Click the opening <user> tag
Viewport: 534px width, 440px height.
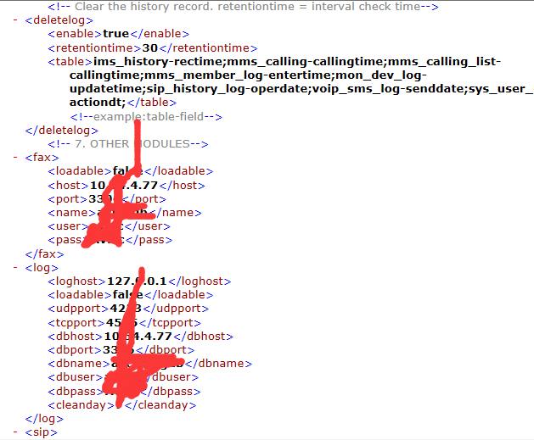(x=68, y=226)
